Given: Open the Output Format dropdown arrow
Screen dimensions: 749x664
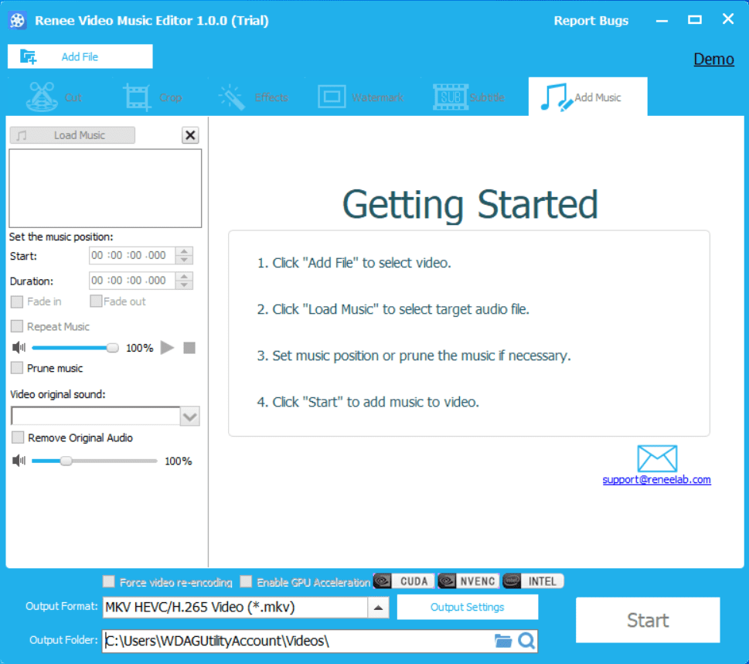Looking at the screenshot, I should (378, 608).
